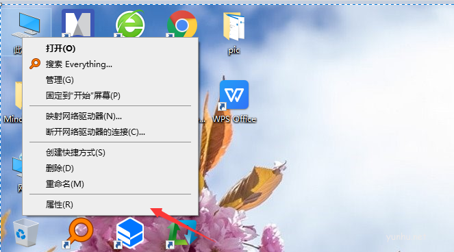Click the WPS Office label text
This screenshot has width=454, height=252.
point(234,119)
